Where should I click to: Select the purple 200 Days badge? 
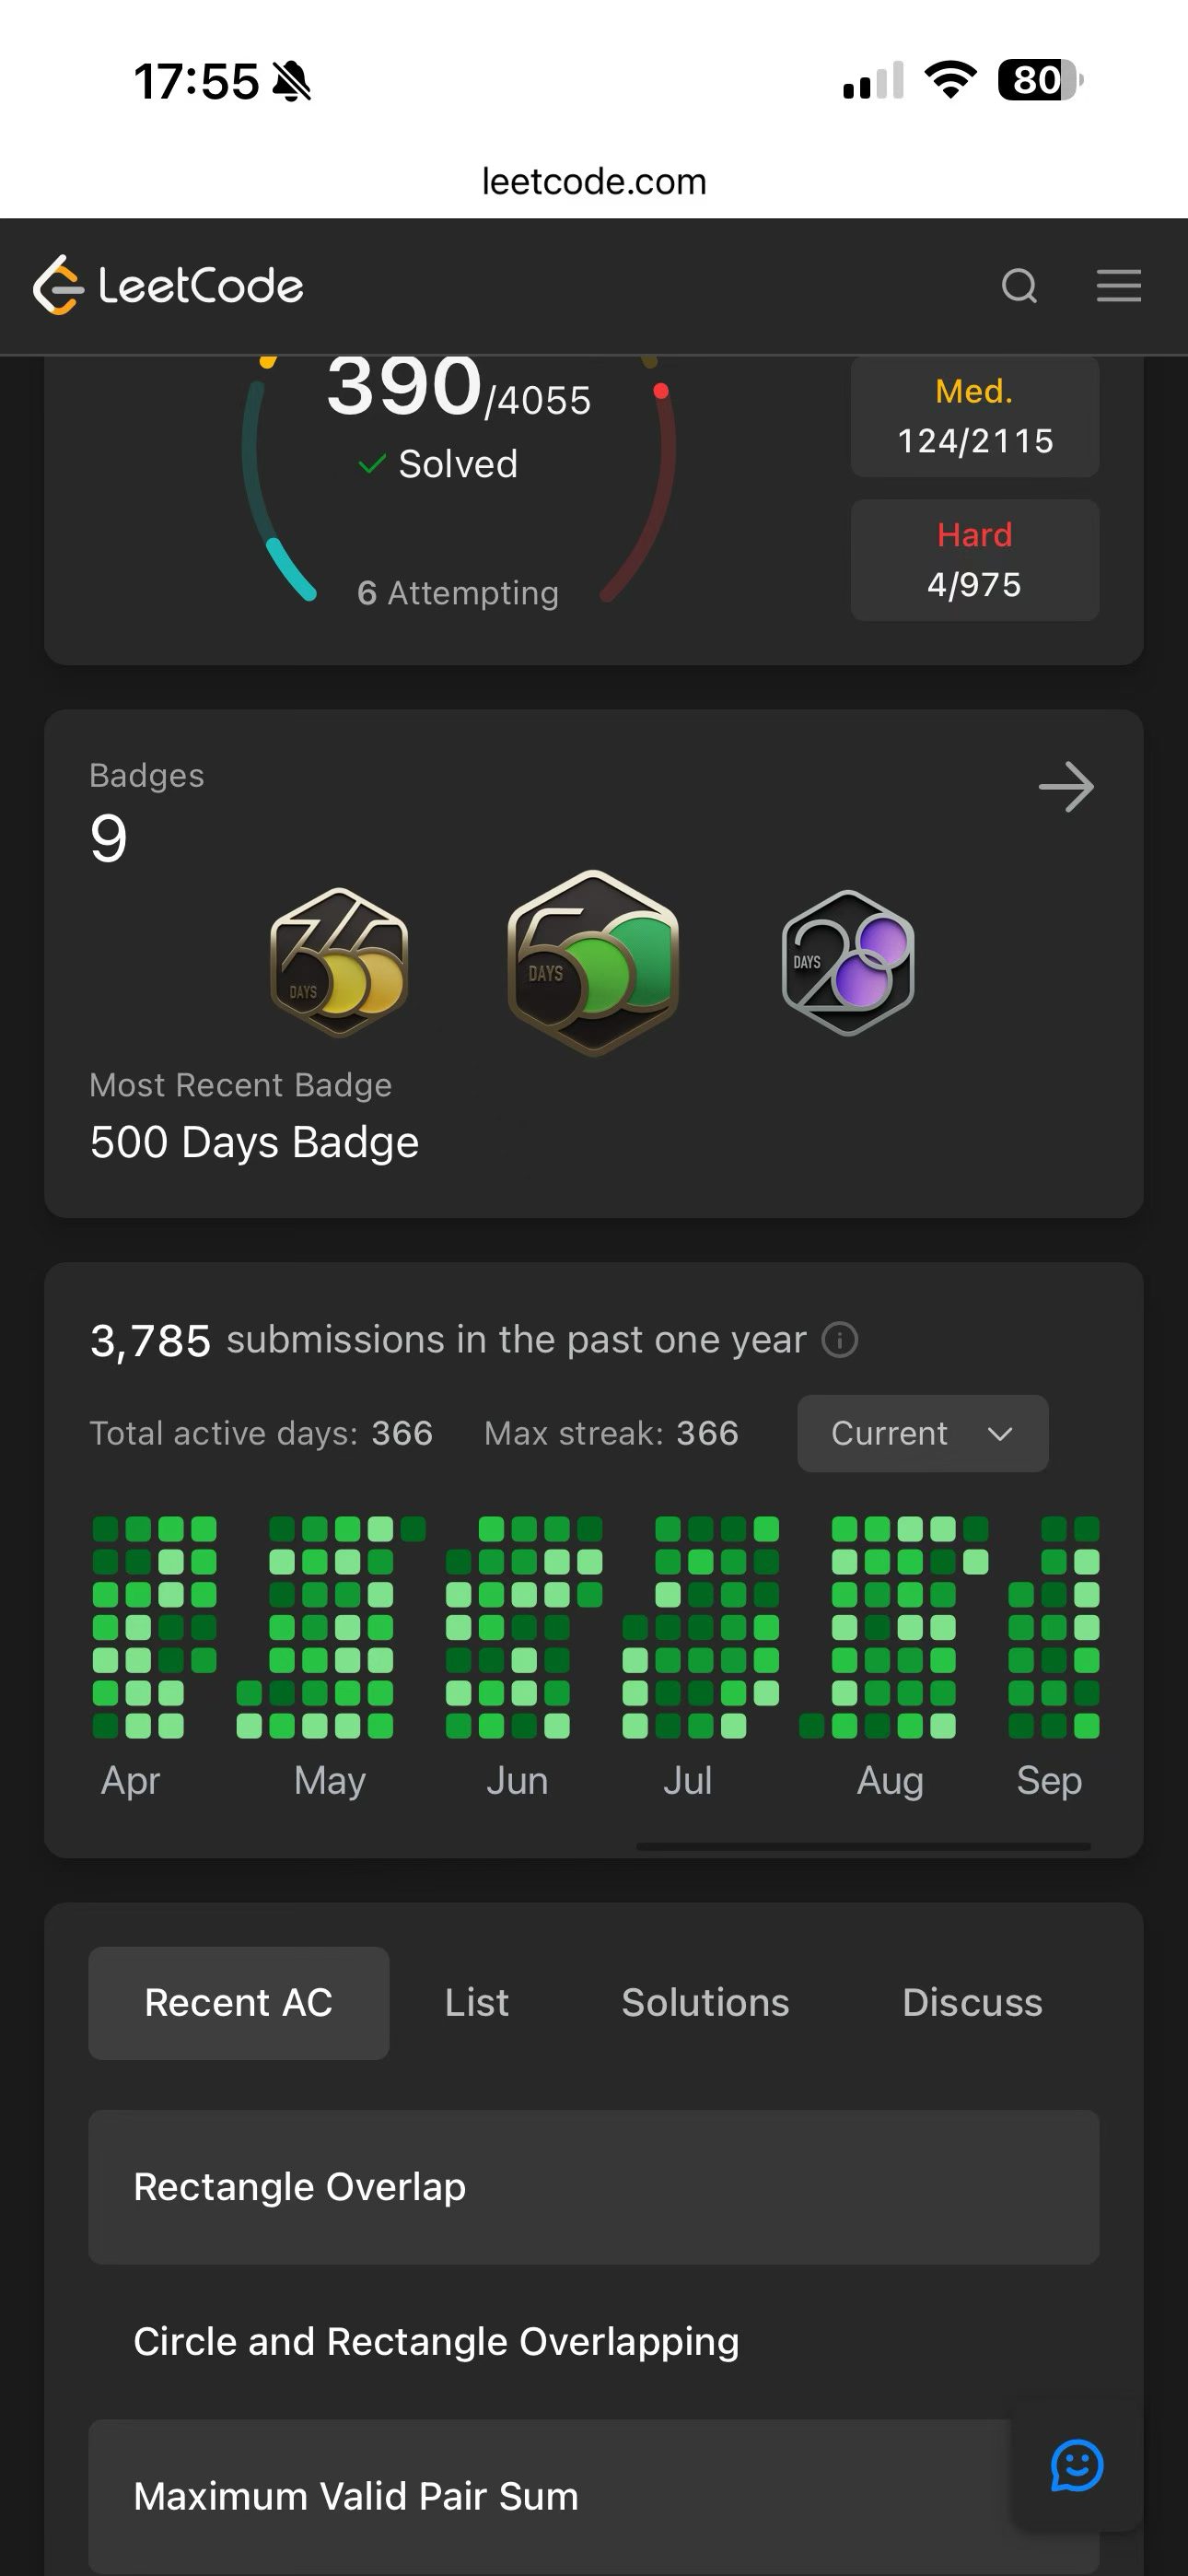click(x=847, y=962)
